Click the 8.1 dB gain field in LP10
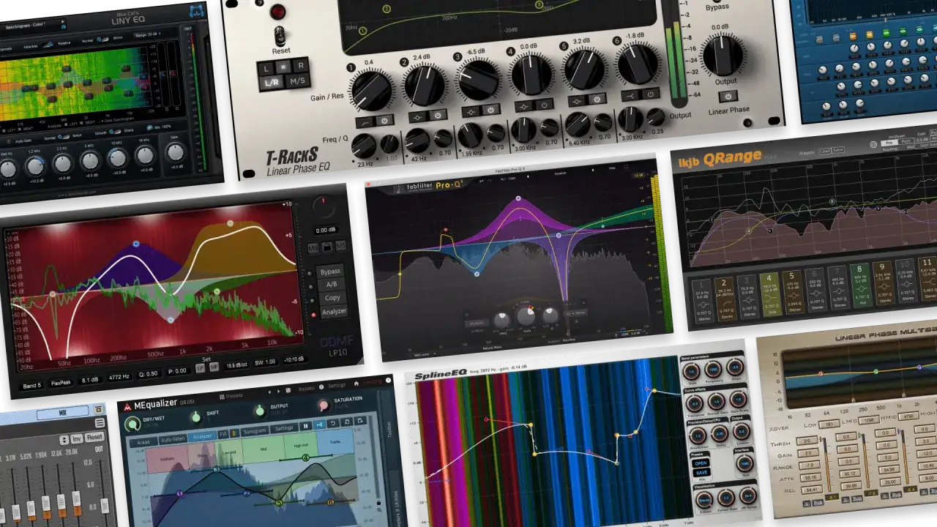The height and width of the screenshot is (527, 937). 90,380
